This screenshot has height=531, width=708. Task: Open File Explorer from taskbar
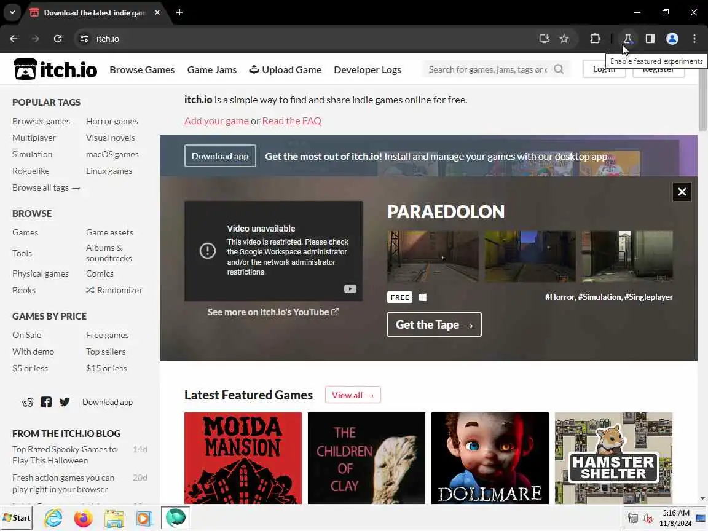click(114, 518)
